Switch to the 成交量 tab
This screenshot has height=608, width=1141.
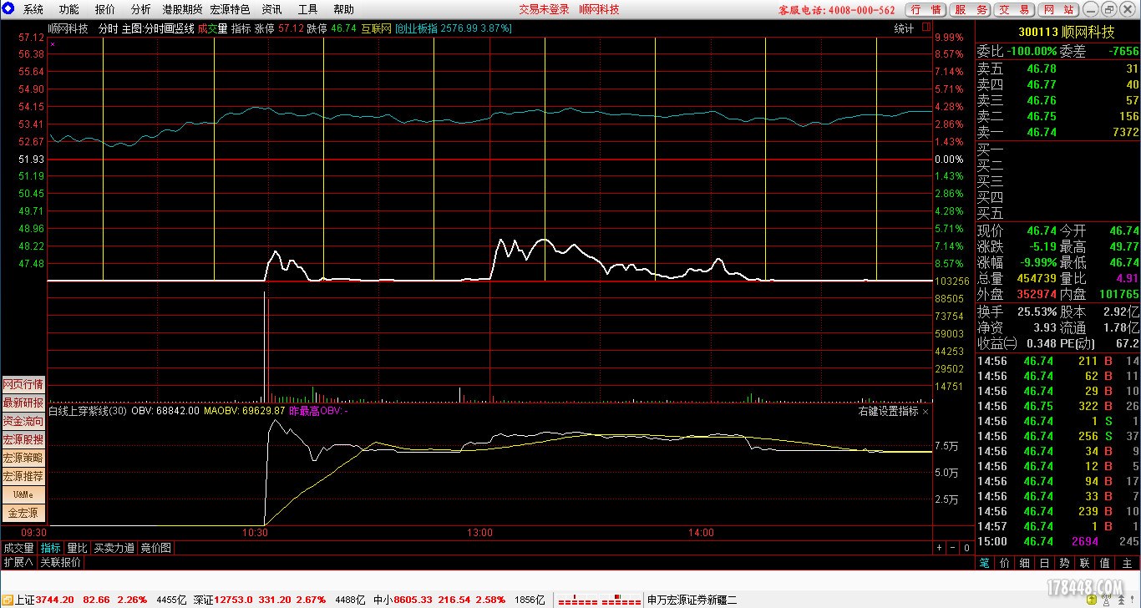(18, 548)
